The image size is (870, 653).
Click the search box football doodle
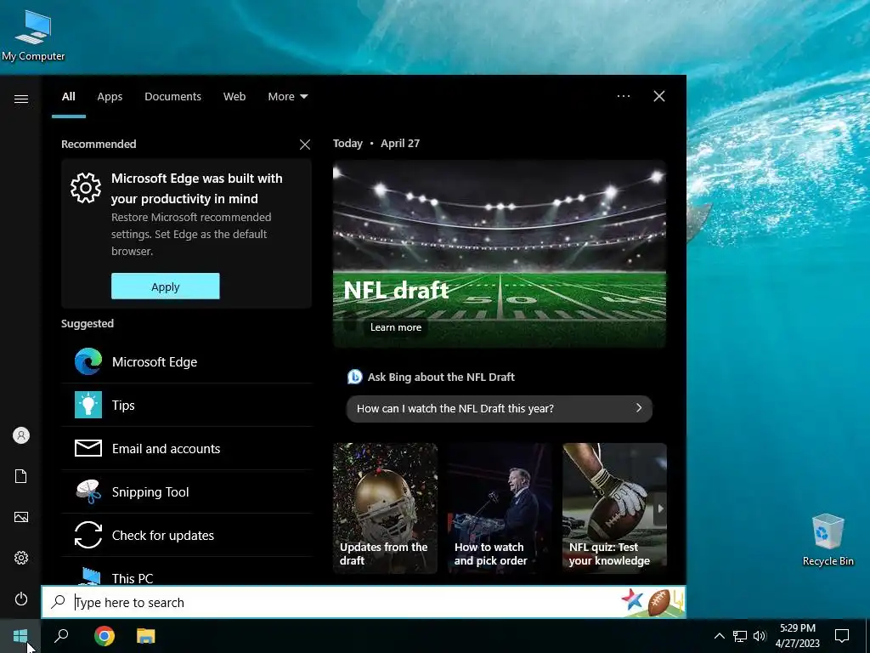pyautogui.click(x=659, y=602)
